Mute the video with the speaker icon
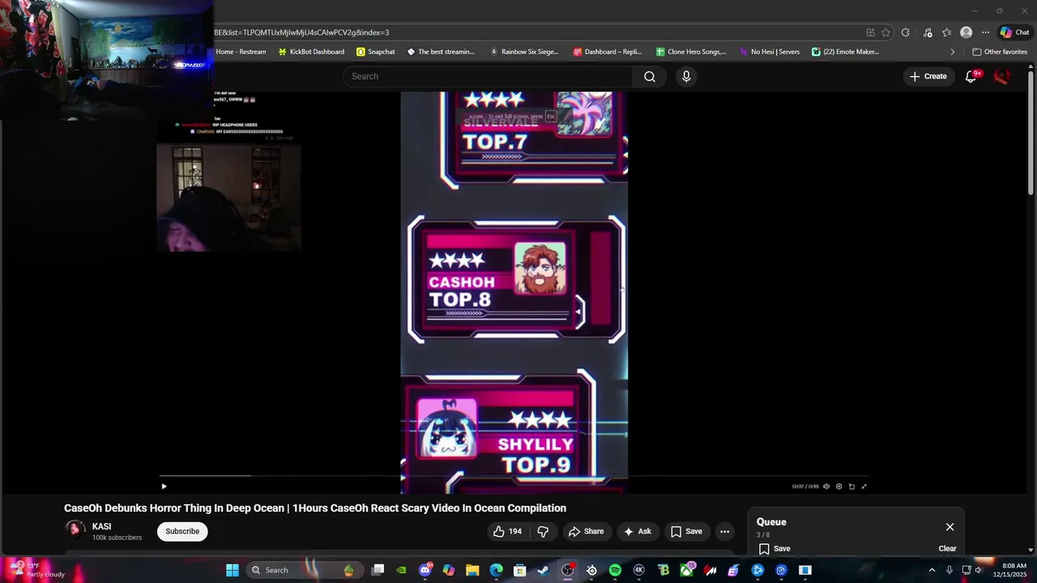Image resolution: width=1037 pixels, height=583 pixels. point(826,487)
